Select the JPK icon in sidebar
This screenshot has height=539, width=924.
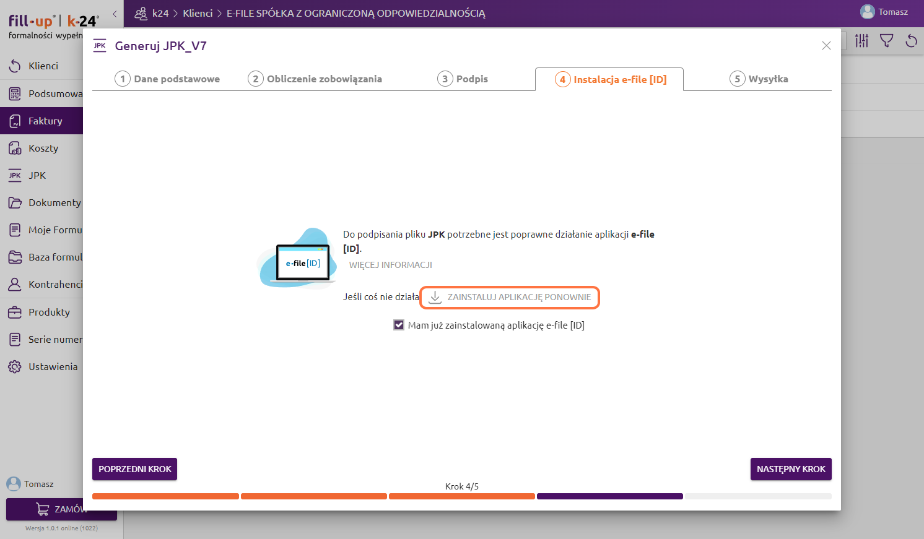[x=15, y=176]
